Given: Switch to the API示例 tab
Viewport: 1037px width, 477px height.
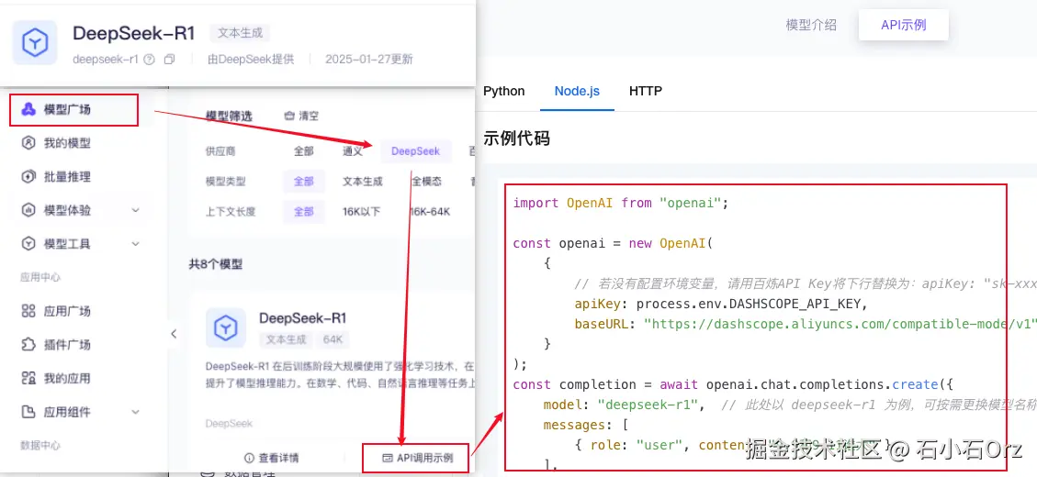Looking at the screenshot, I should click(904, 25).
